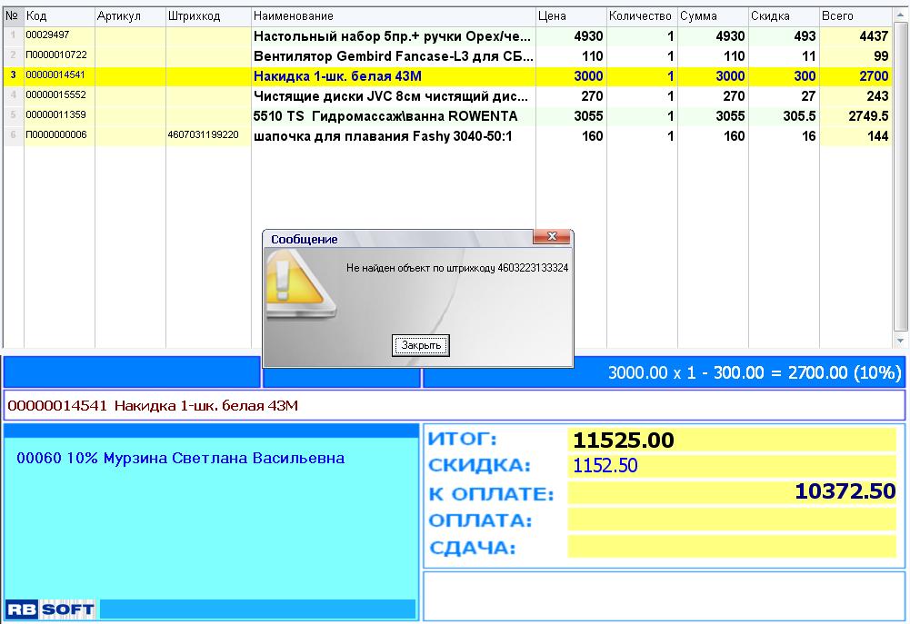
Task: Click the Количество column header
Action: [x=640, y=16]
